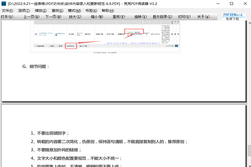251x167 pixels.
Task: Tick the row checkbox in the embedded table
Action: point(36,34)
